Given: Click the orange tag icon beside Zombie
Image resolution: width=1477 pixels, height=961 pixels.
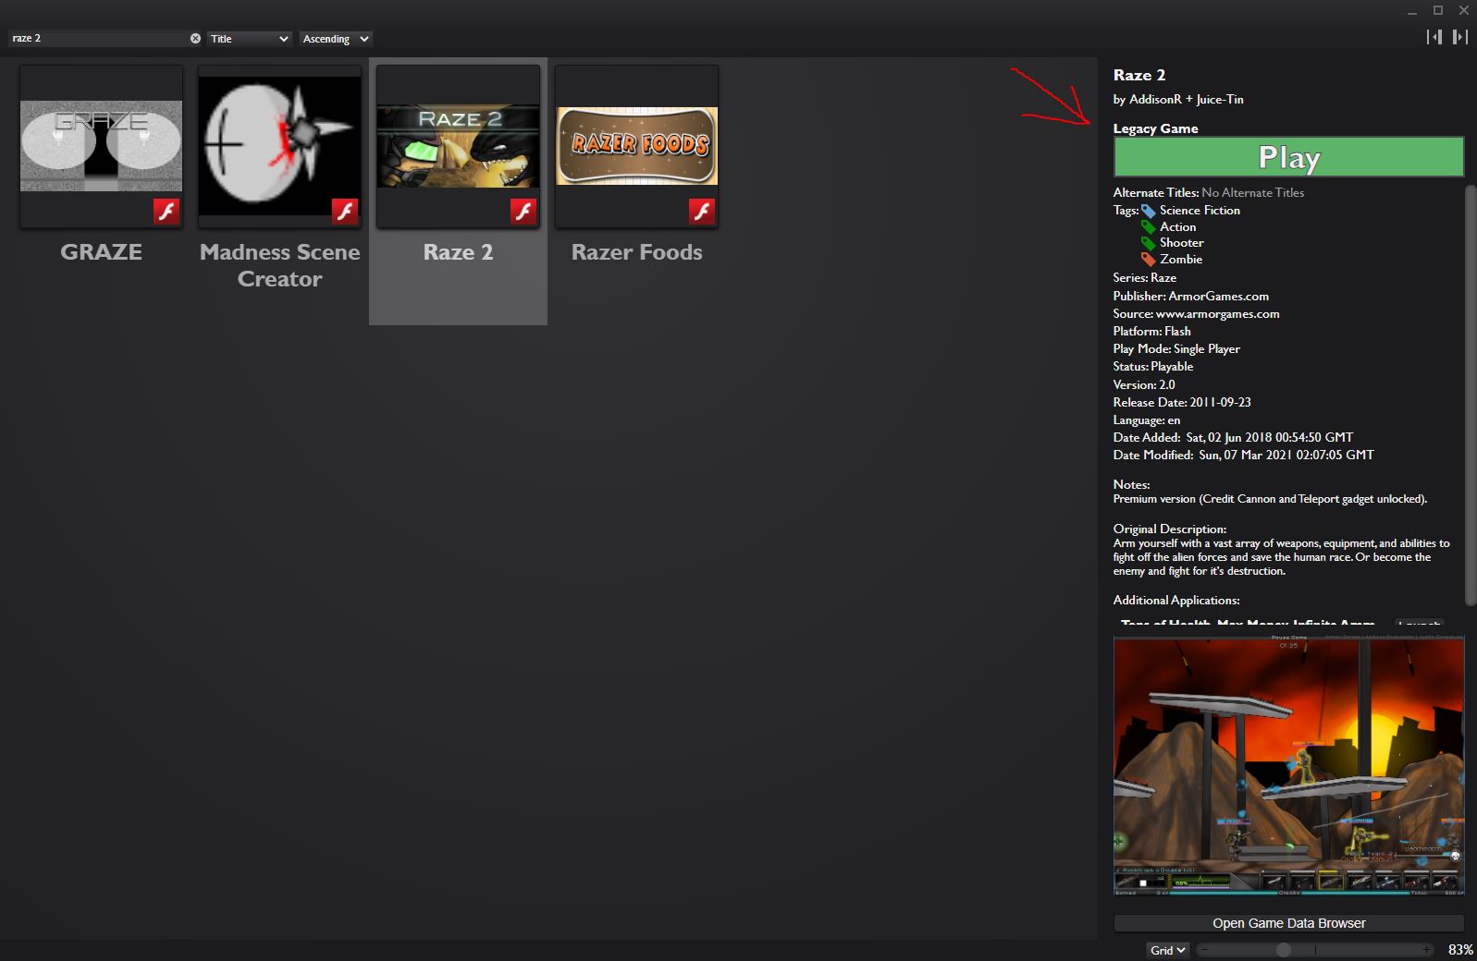Looking at the screenshot, I should (1149, 260).
